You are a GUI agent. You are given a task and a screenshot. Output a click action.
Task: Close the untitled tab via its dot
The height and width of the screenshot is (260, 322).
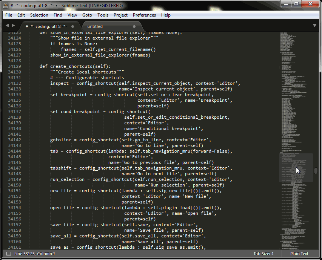134,26
